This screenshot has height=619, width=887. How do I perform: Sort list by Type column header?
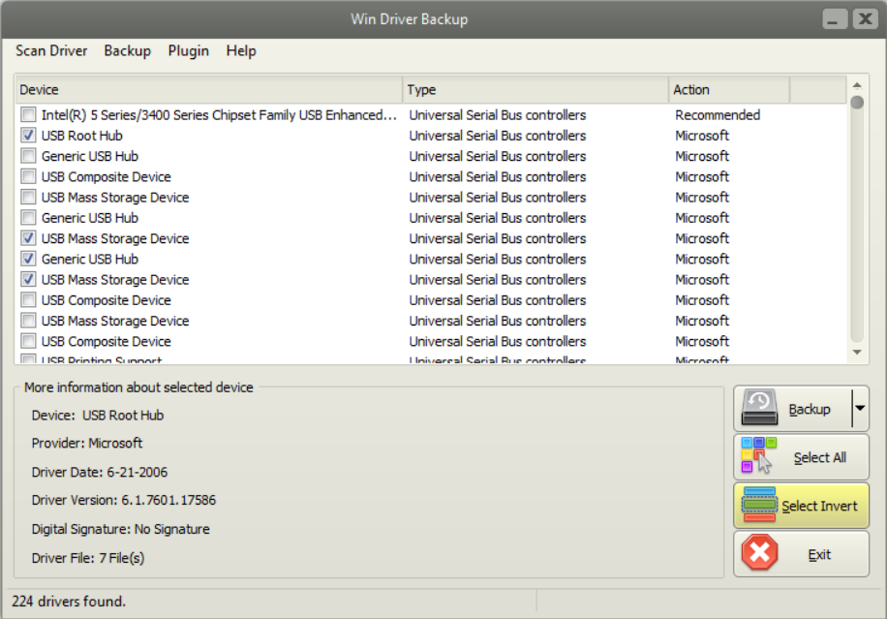click(535, 89)
